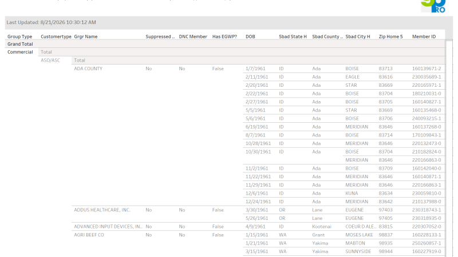This screenshot has height=257, width=458.
Task: Select DOB cell 12/24/1961
Action: 258,202
